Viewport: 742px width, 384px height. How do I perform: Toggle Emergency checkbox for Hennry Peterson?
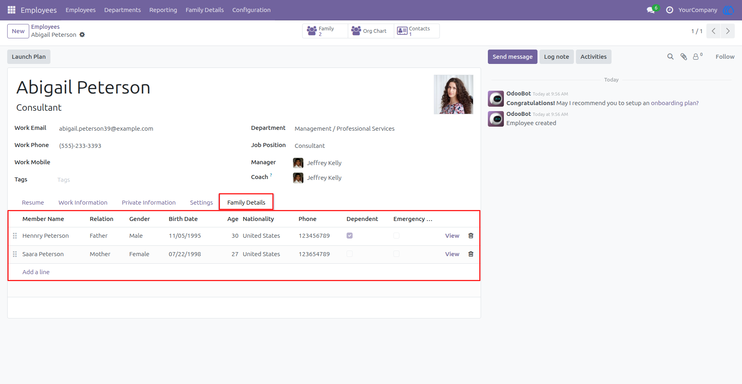(396, 236)
